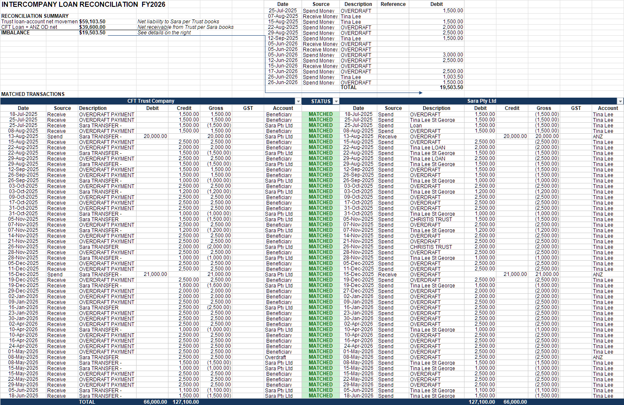
Task: Click the Tina Lee LOAN description on 22-Aug-2025
Action: 427,147
